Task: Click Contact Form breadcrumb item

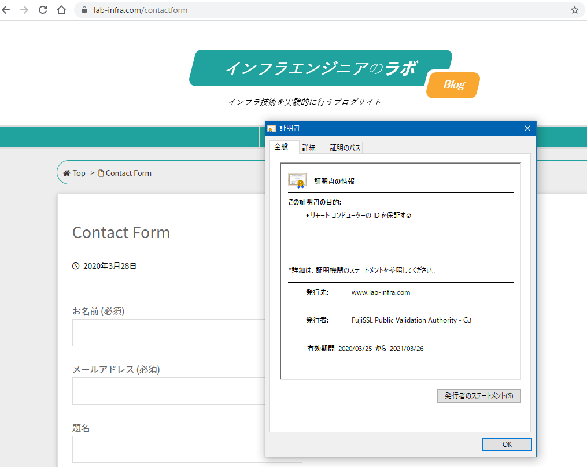Action: pyautogui.click(x=128, y=173)
